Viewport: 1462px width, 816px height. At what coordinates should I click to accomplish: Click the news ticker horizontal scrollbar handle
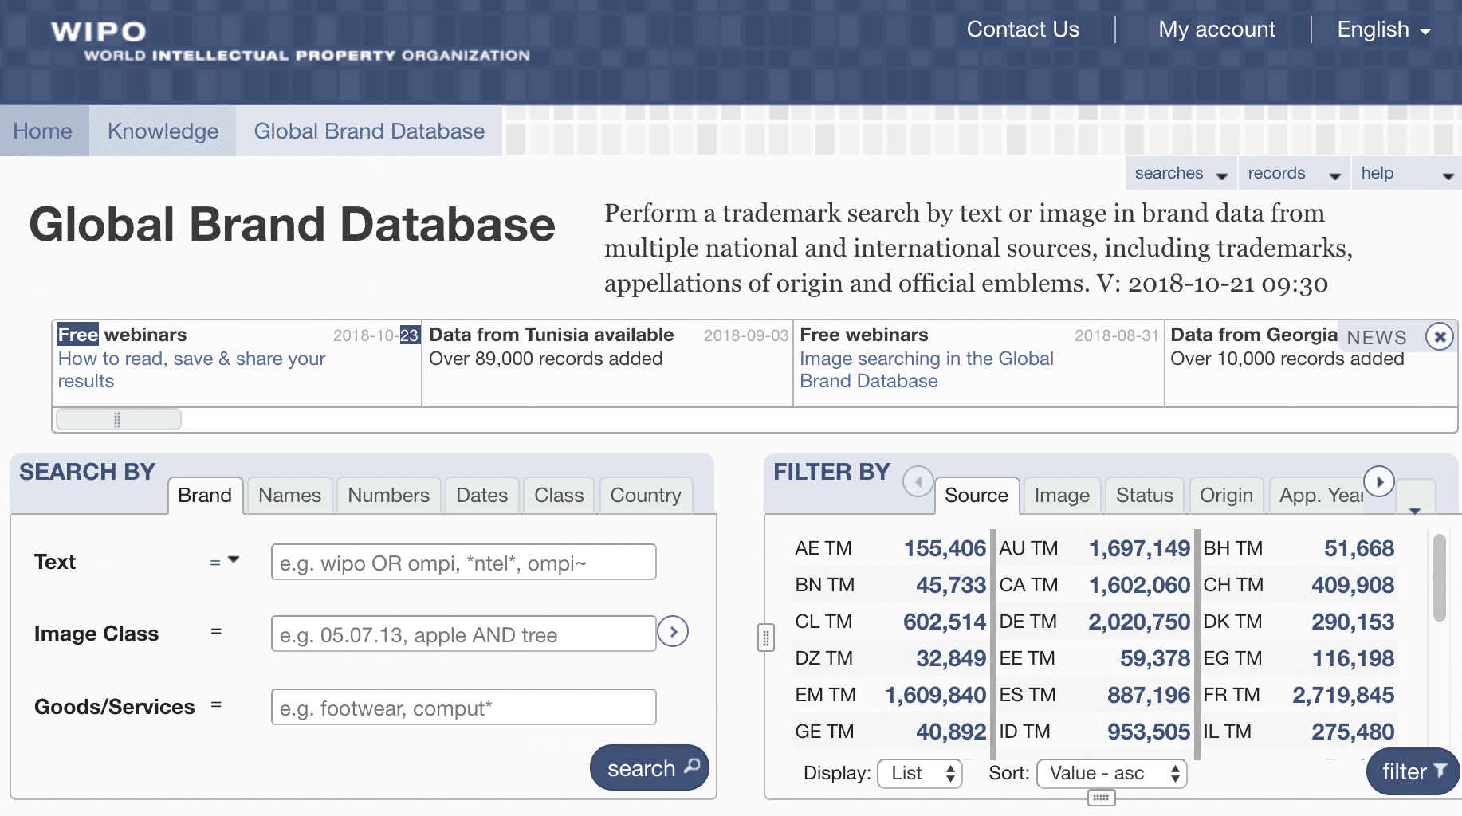(118, 419)
